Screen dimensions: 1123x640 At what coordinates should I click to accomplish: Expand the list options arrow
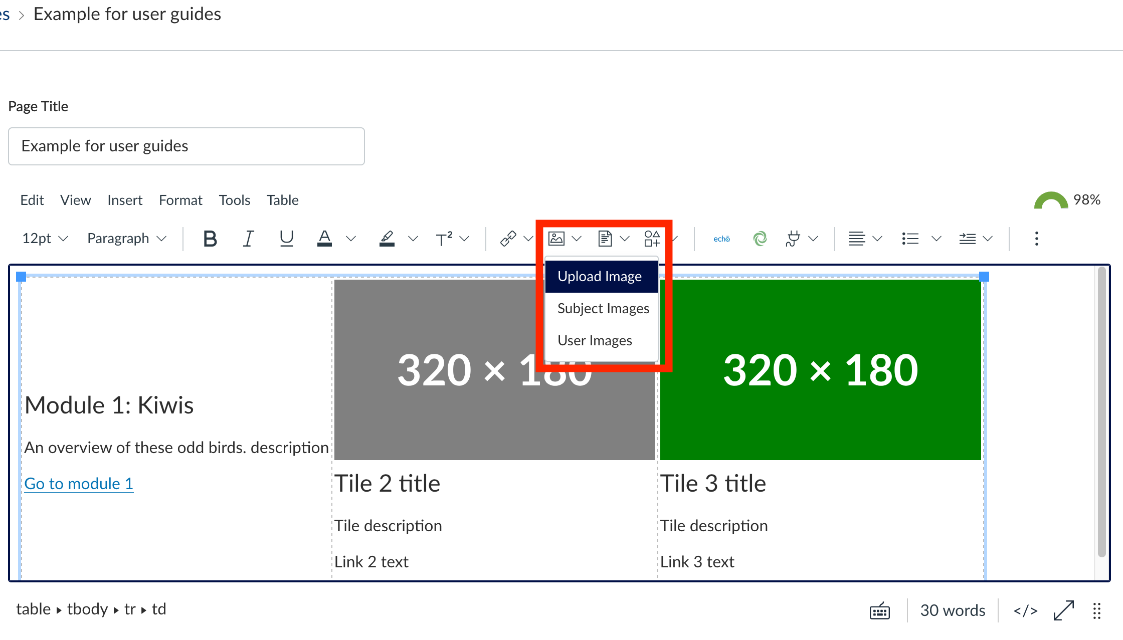click(x=936, y=239)
